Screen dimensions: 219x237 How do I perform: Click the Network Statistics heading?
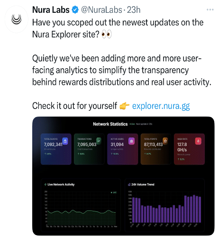[x=110, y=124]
